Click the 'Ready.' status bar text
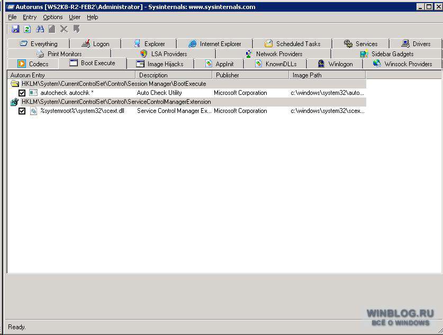Viewport: 443px width, 335px height. pos(16,327)
